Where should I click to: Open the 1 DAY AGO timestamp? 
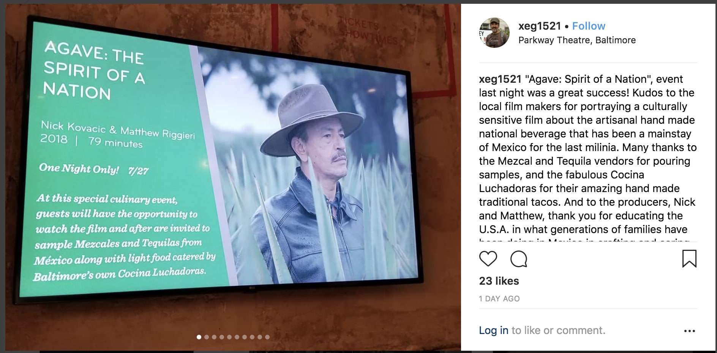[499, 299]
